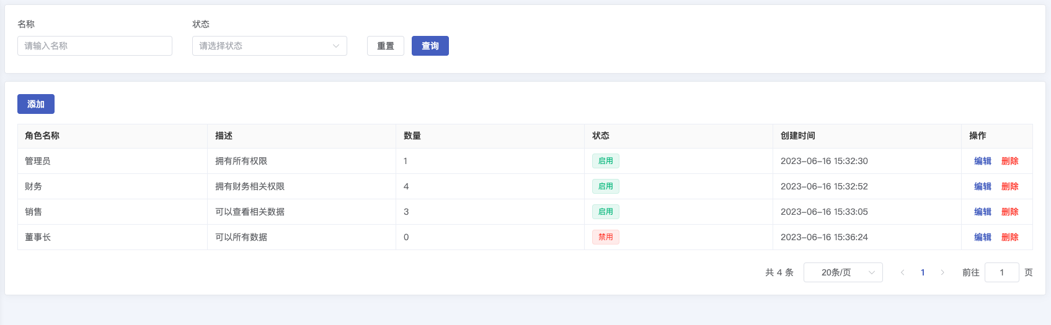The height and width of the screenshot is (325, 1051).
Task: Click the previous page arrow
Action: [903, 272]
